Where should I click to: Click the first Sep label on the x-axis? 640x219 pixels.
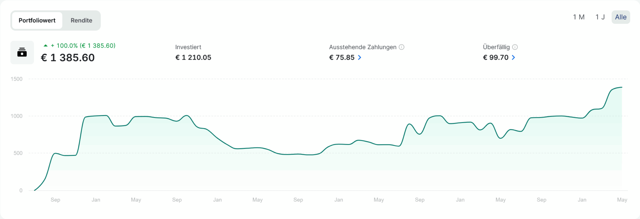coord(55,200)
